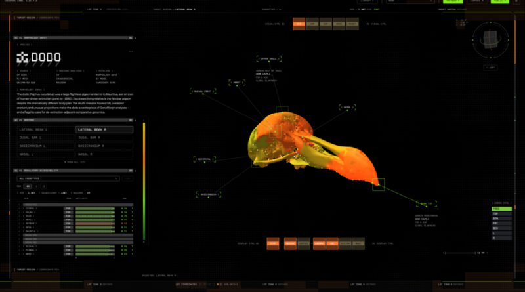The image size is (525, 292).
Task: Toggle the REGION display control button
Action: point(290,243)
